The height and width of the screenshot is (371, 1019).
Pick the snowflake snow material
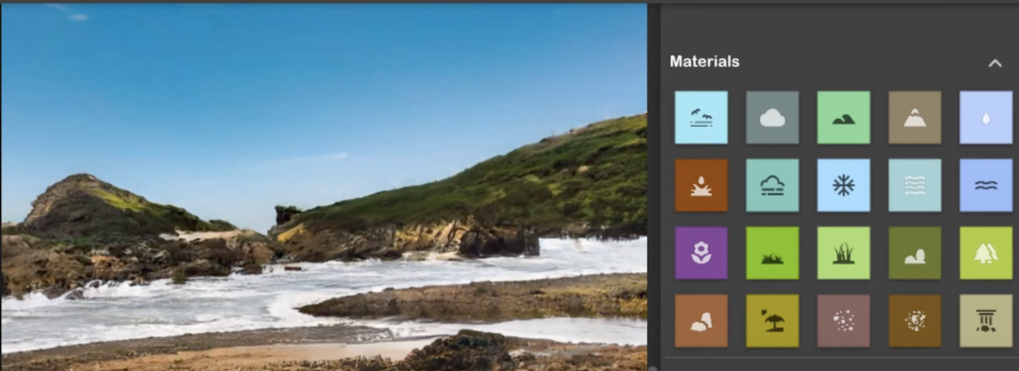843,185
